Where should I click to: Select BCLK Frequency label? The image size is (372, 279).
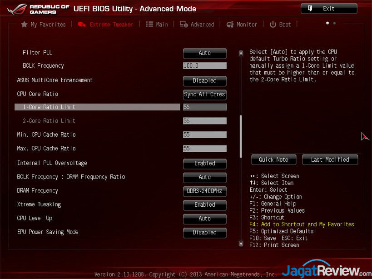[43, 66]
